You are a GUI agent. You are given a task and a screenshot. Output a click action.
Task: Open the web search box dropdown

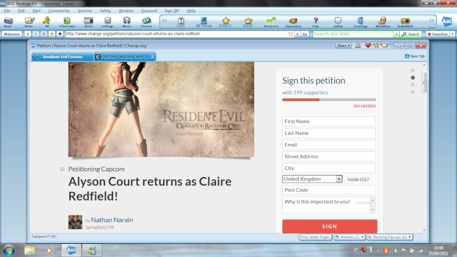pos(396,34)
